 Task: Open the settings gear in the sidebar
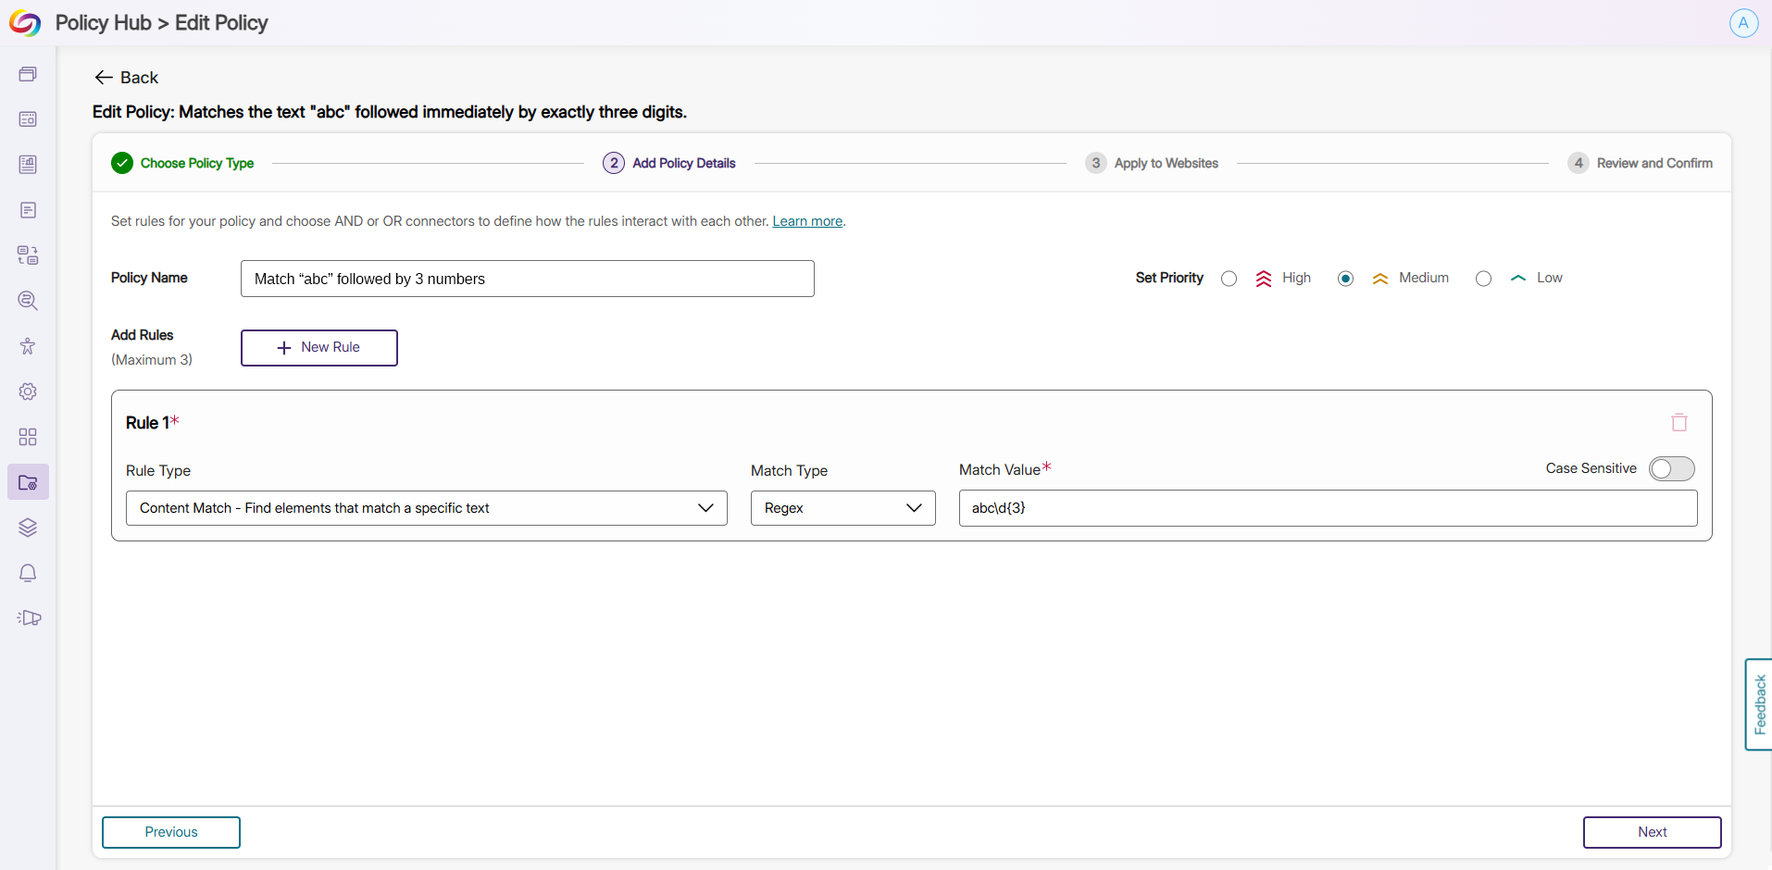click(28, 391)
